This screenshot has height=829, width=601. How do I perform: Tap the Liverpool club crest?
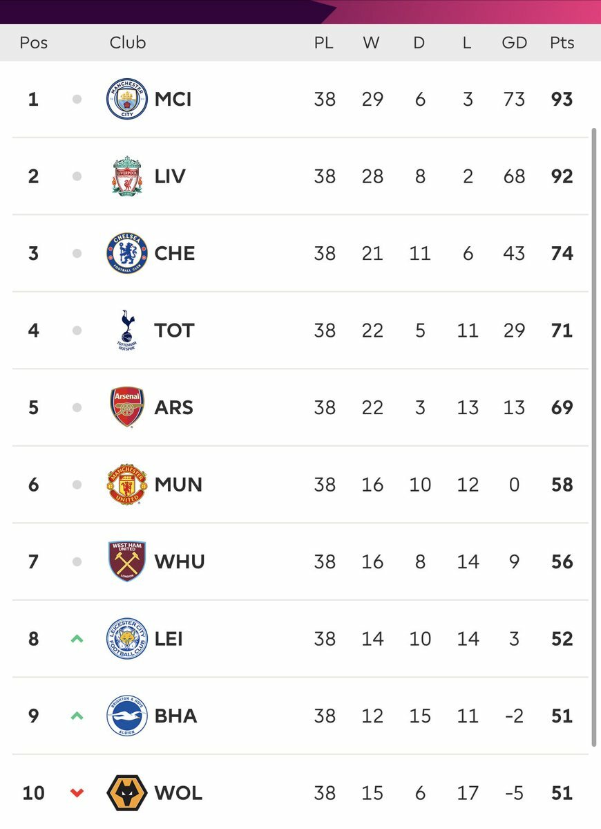126,176
